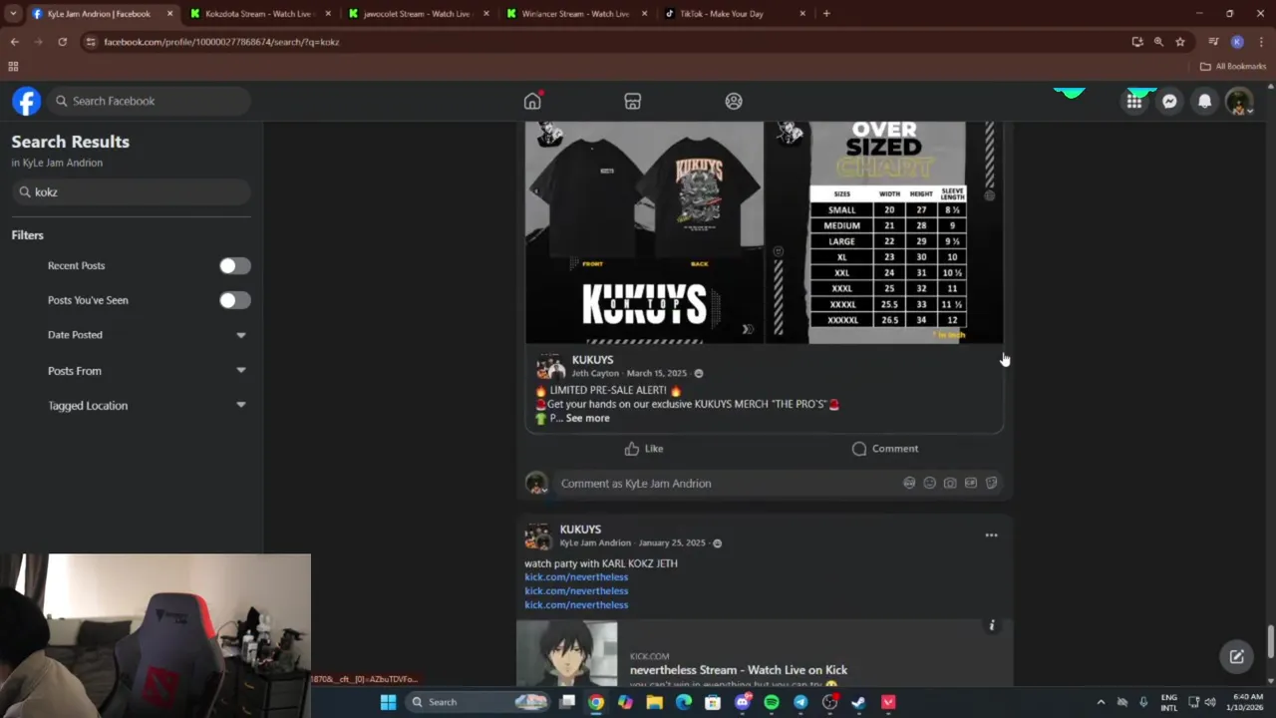
Task: Toggle the Posts You've Seen filter
Action: pos(235,300)
